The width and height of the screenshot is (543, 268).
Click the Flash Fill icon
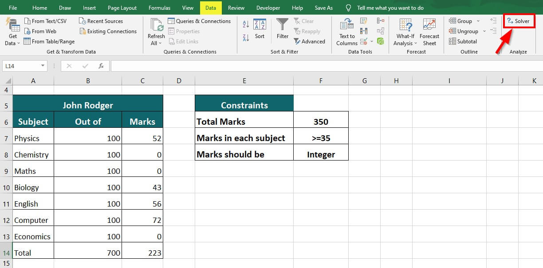click(364, 21)
